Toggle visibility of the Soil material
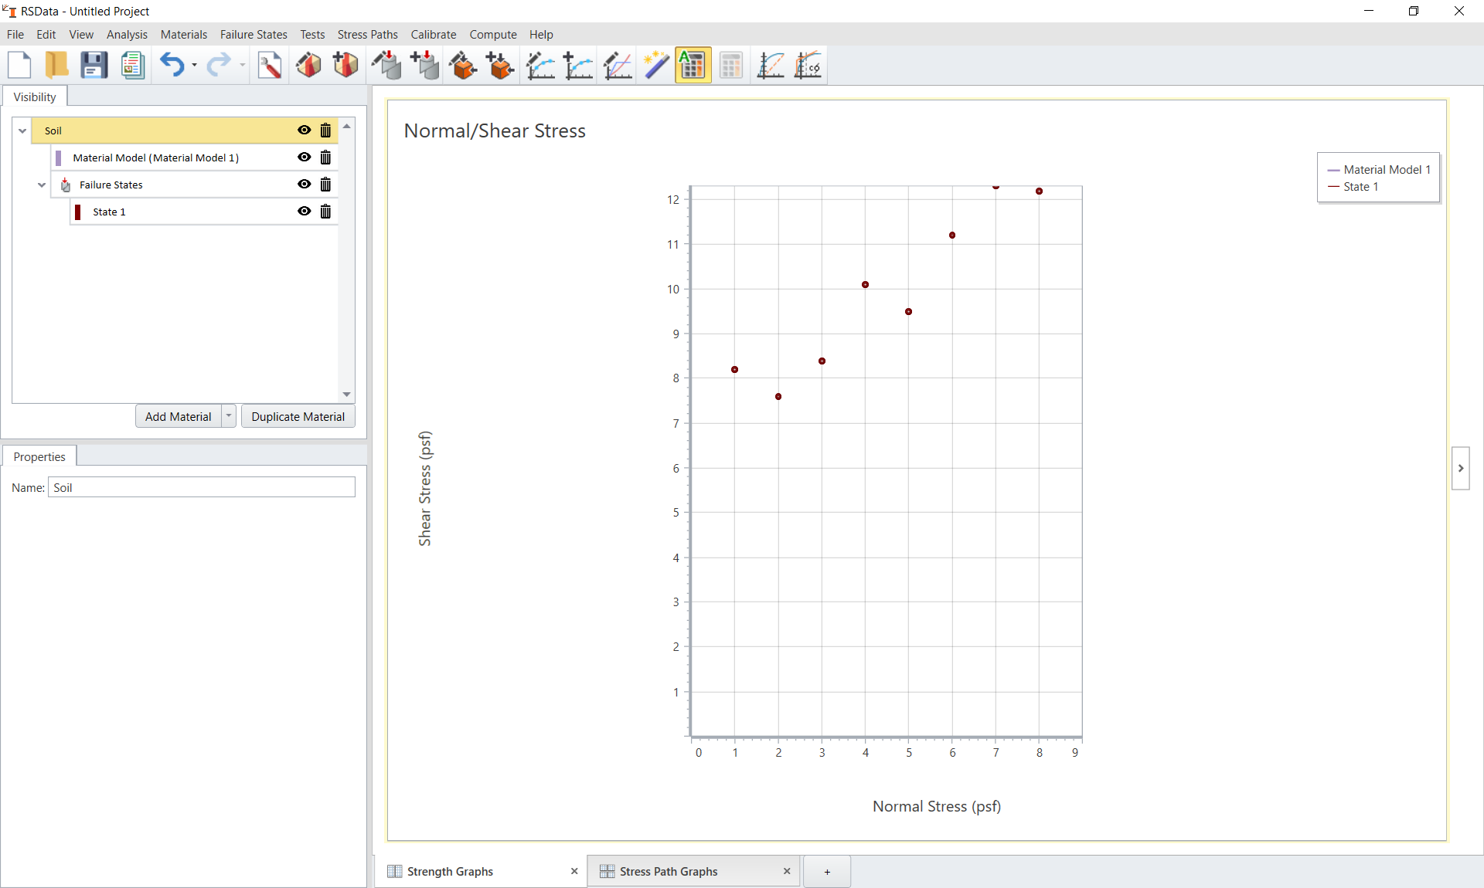The width and height of the screenshot is (1484, 888). click(304, 130)
